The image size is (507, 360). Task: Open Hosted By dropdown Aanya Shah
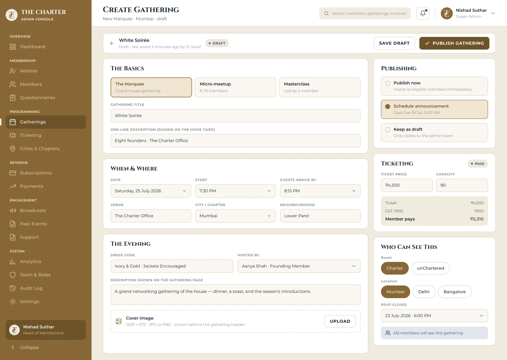click(299, 266)
